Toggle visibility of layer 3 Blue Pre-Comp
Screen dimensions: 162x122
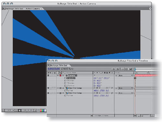click(x=48, y=93)
